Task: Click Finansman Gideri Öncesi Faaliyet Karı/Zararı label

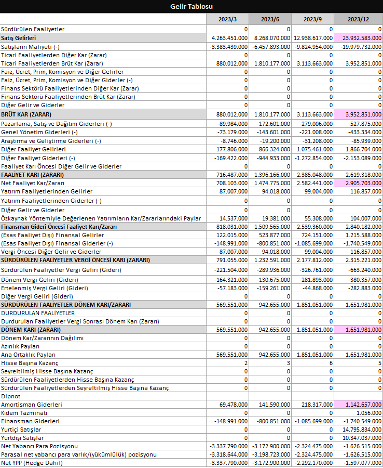Action: click(x=59, y=227)
